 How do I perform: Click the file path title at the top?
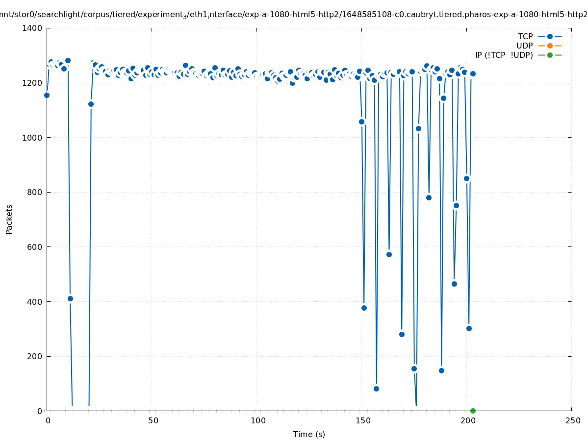293,14
